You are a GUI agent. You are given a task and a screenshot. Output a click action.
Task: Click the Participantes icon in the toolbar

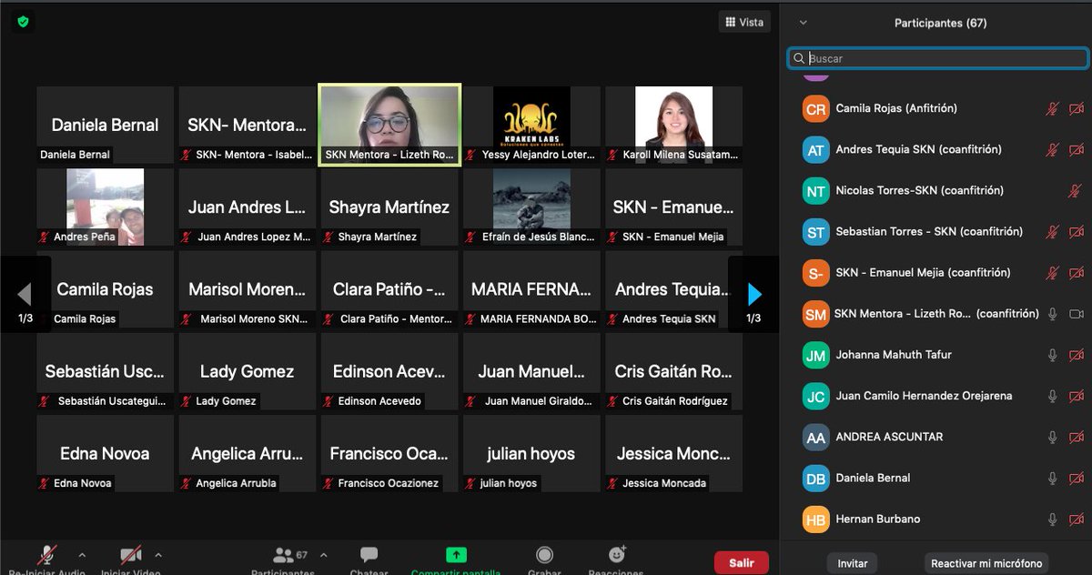[x=285, y=557]
